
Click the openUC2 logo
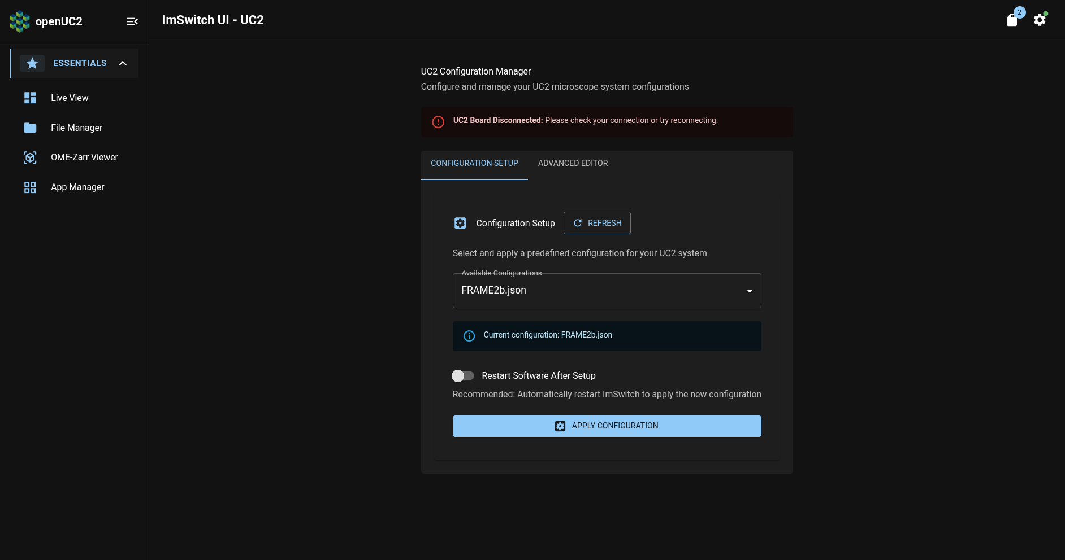tap(19, 21)
